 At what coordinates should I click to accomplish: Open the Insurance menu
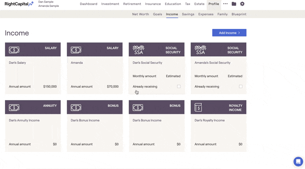[x=153, y=4]
